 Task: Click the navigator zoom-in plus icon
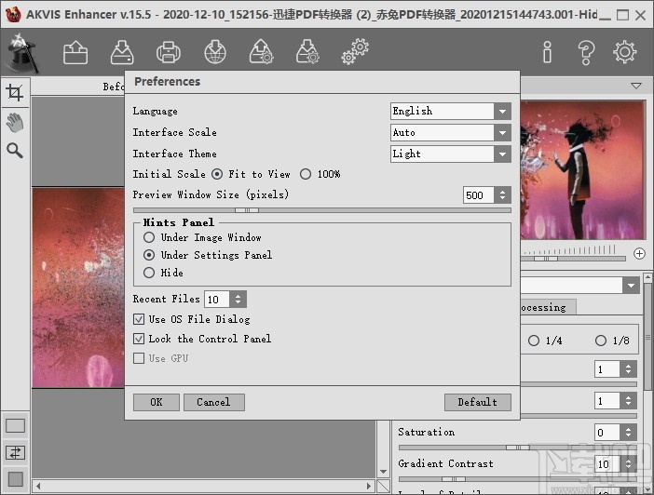click(639, 253)
